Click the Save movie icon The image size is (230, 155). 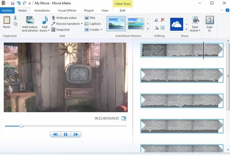(195, 20)
